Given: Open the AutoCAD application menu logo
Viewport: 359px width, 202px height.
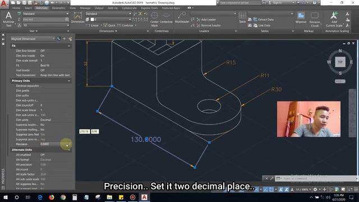Looking at the screenshot, I should pyautogui.click(x=4, y=4).
